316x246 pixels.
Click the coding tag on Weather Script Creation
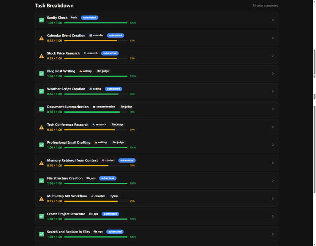[x=95, y=89]
